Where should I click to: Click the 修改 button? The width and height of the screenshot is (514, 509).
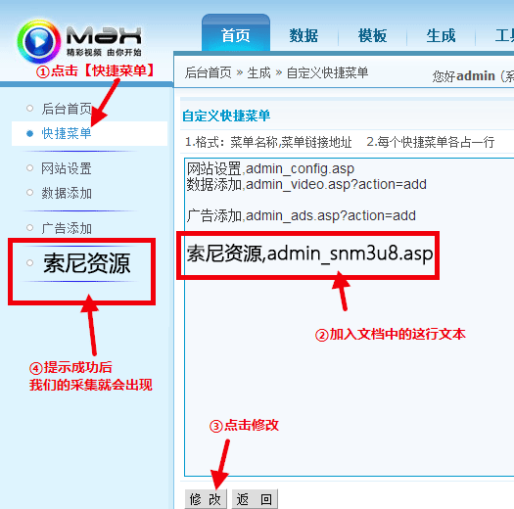point(206,499)
